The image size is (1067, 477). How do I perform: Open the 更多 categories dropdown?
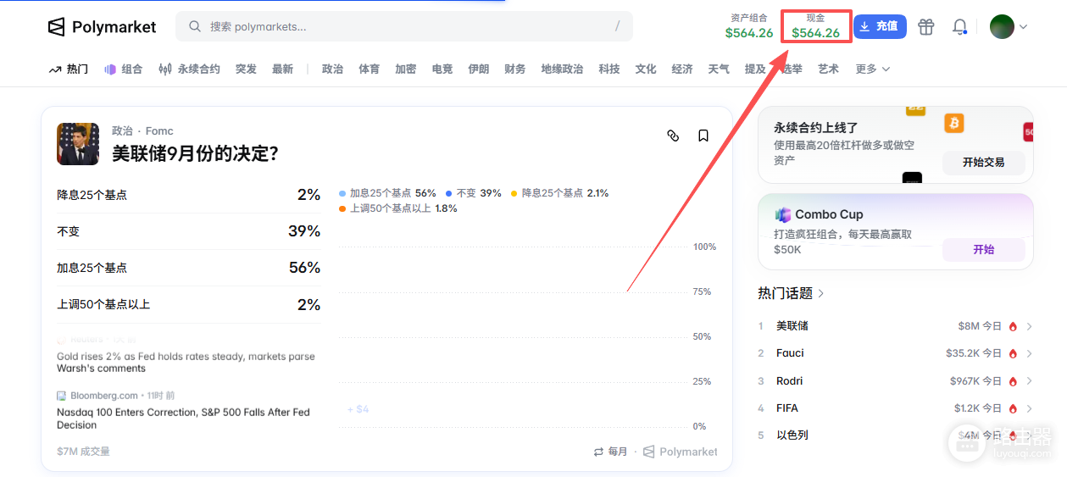873,69
